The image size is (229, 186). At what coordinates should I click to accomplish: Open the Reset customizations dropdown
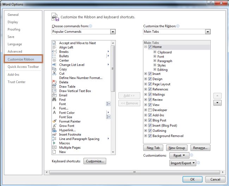pyautogui.click(x=179, y=155)
